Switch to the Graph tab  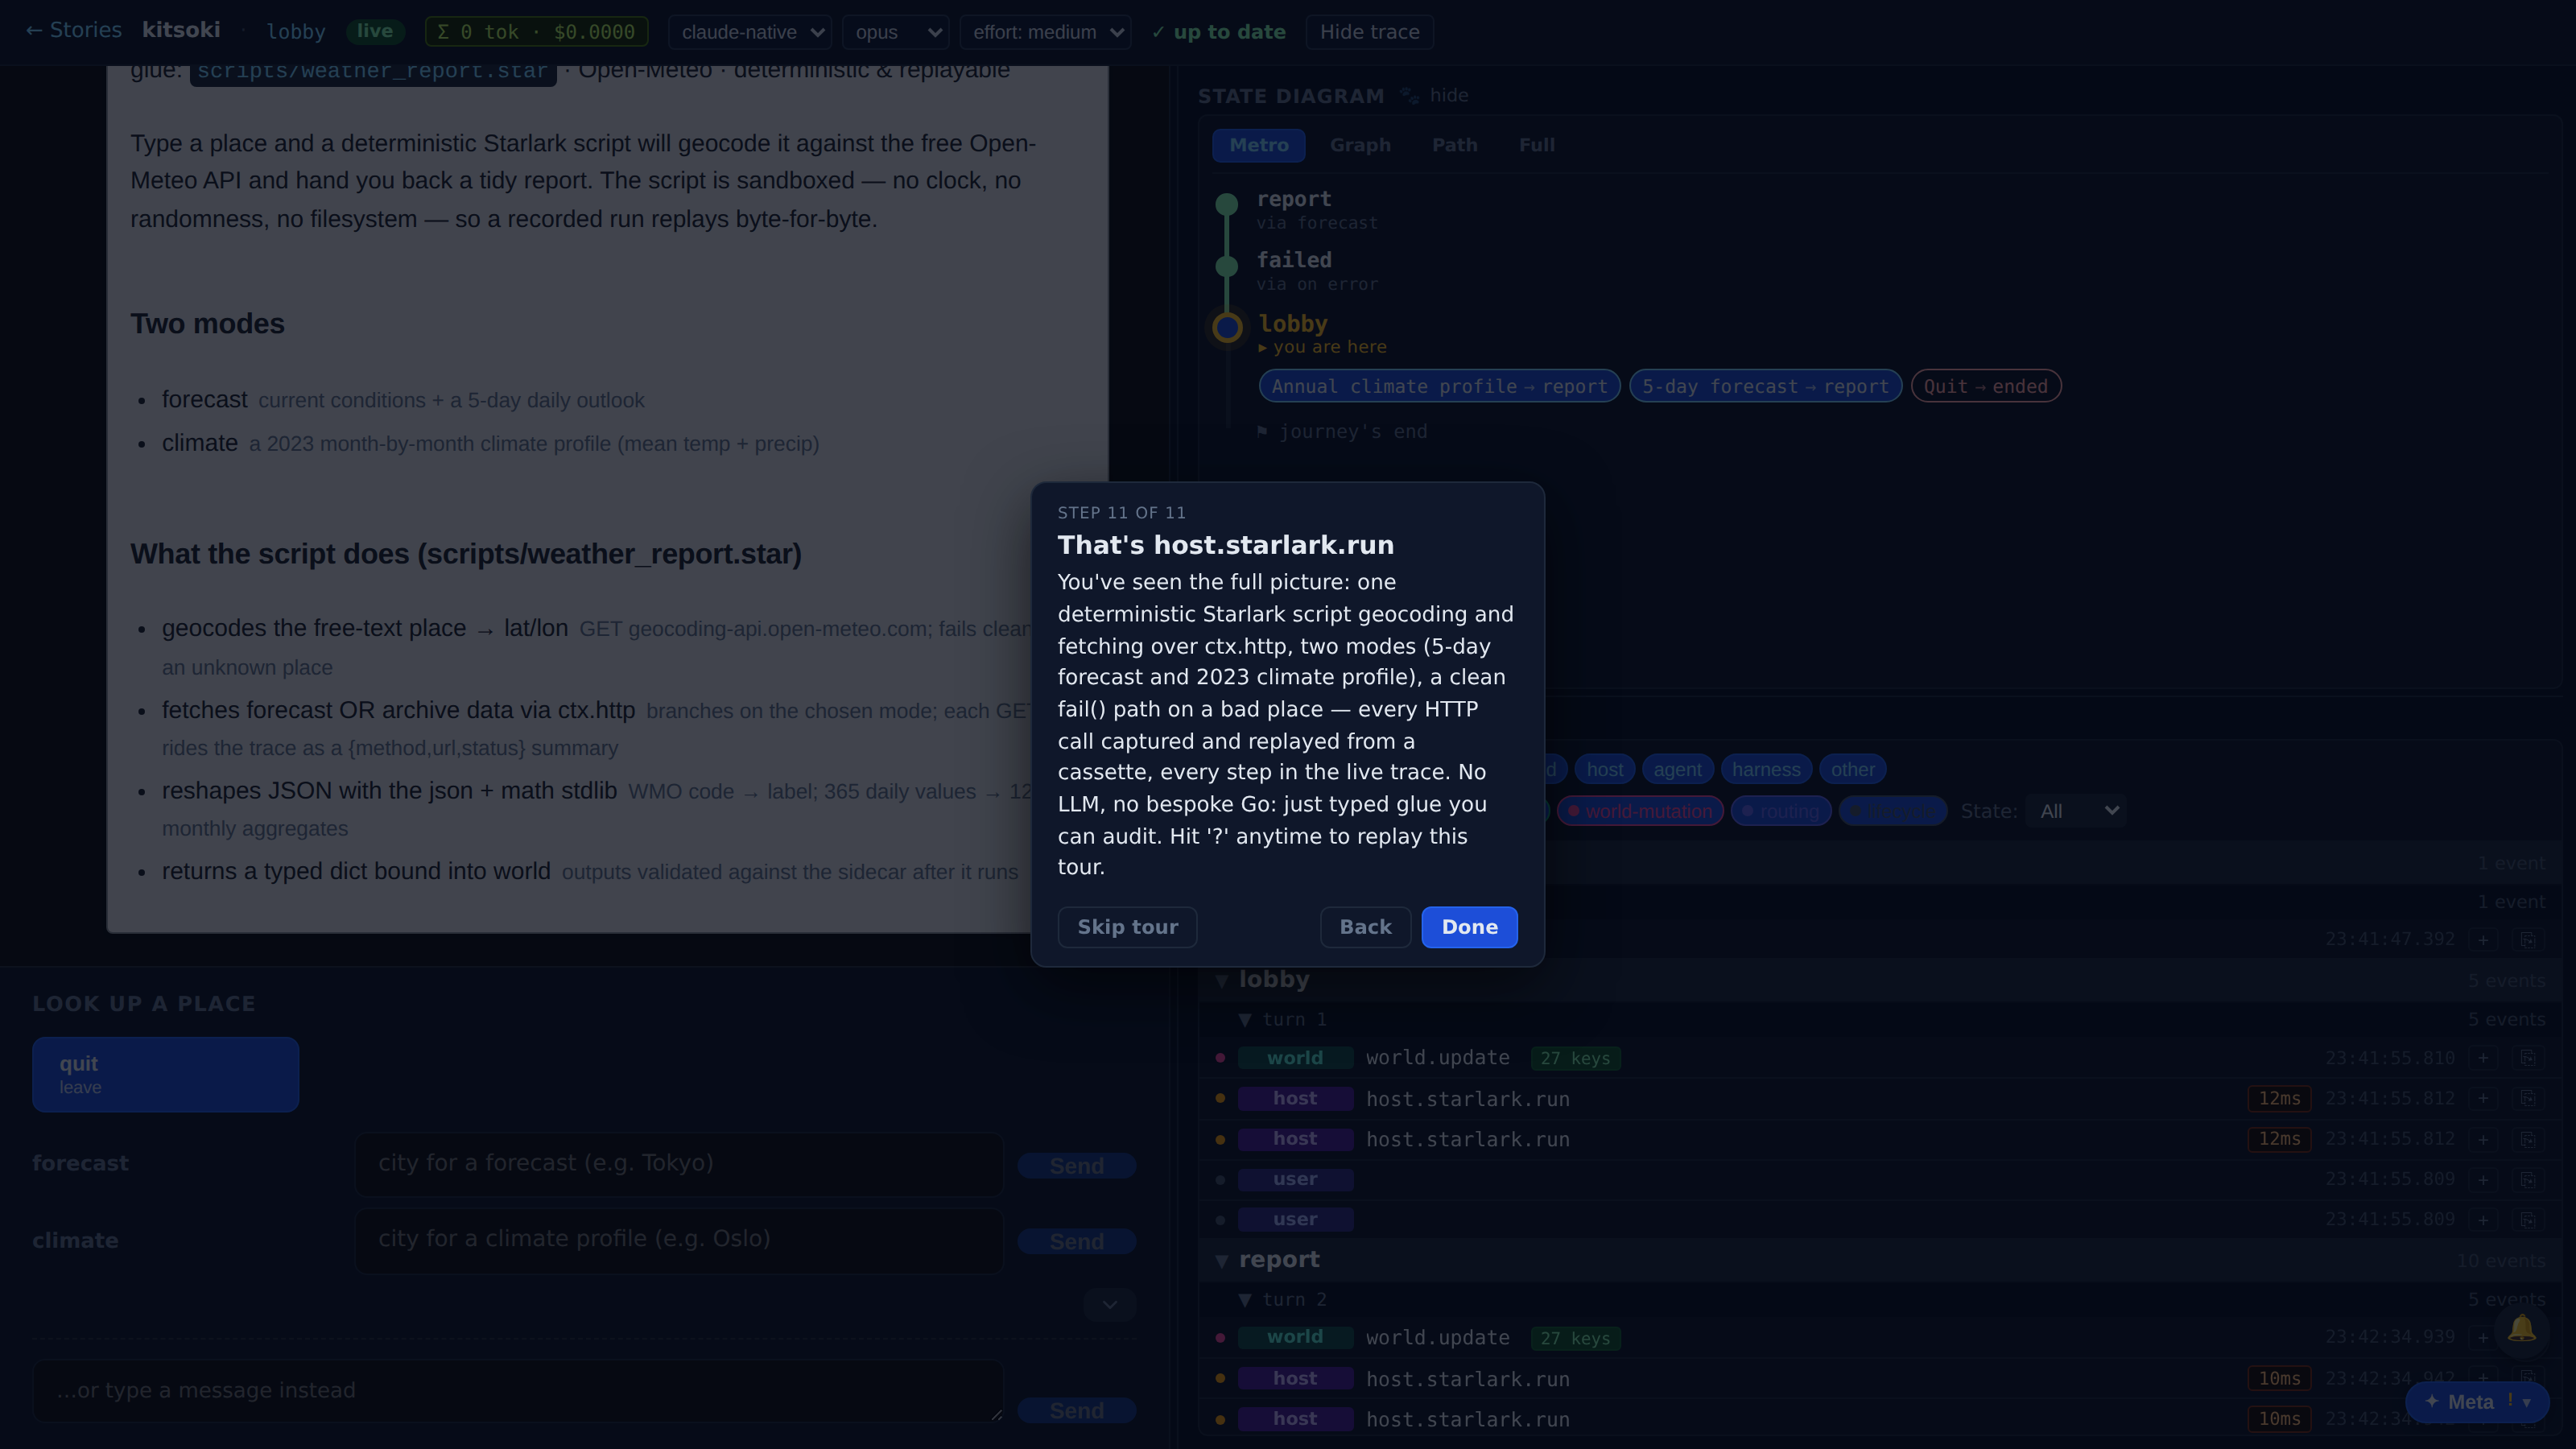[x=1360, y=145]
